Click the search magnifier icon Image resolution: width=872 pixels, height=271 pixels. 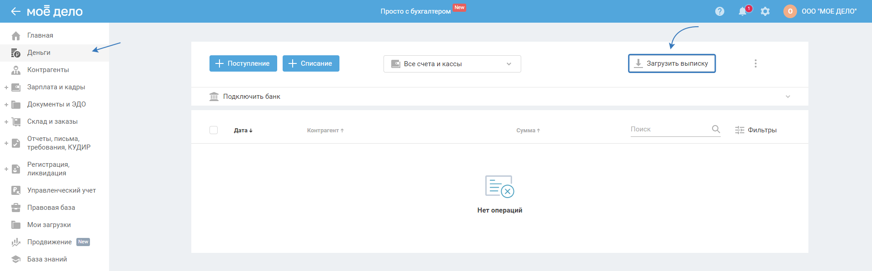[x=716, y=129]
